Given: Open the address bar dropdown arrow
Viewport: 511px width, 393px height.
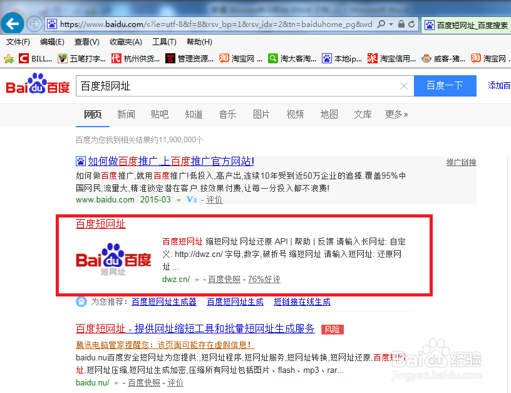Looking at the screenshot, I should coord(391,24).
